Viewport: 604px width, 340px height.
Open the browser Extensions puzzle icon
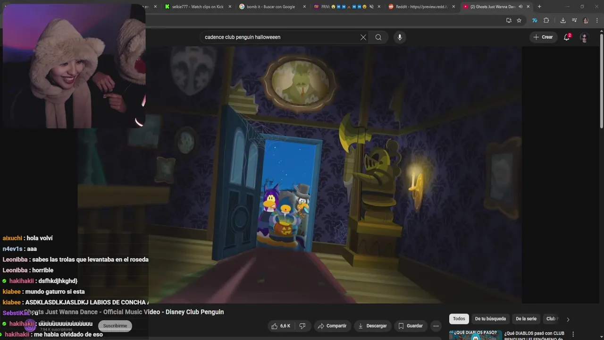[546, 20]
